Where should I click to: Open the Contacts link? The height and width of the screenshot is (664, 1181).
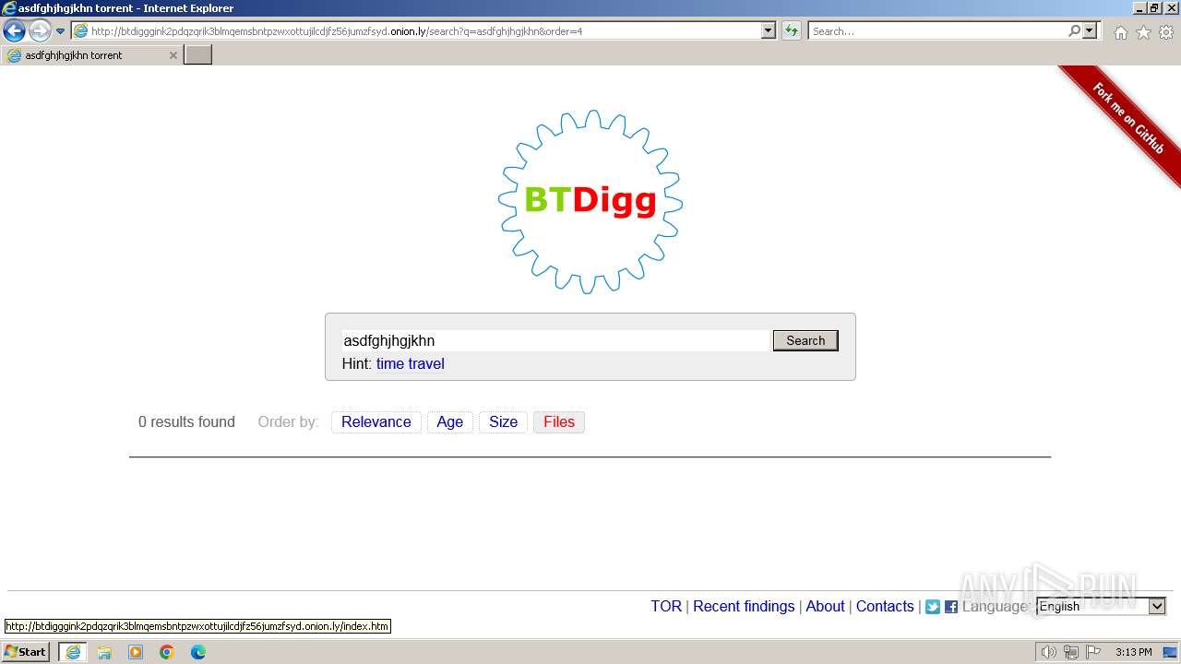click(885, 607)
